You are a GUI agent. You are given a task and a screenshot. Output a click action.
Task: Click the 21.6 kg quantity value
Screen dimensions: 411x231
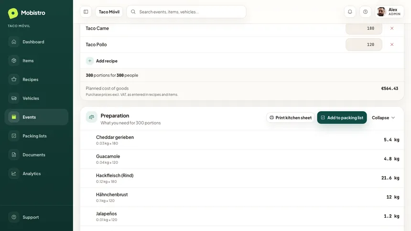390,178
